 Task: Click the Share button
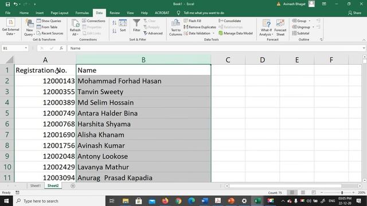pyautogui.click(x=354, y=13)
